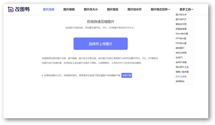Click the 选择并上传图片 button
215x125 pixels.
[x=100, y=44]
